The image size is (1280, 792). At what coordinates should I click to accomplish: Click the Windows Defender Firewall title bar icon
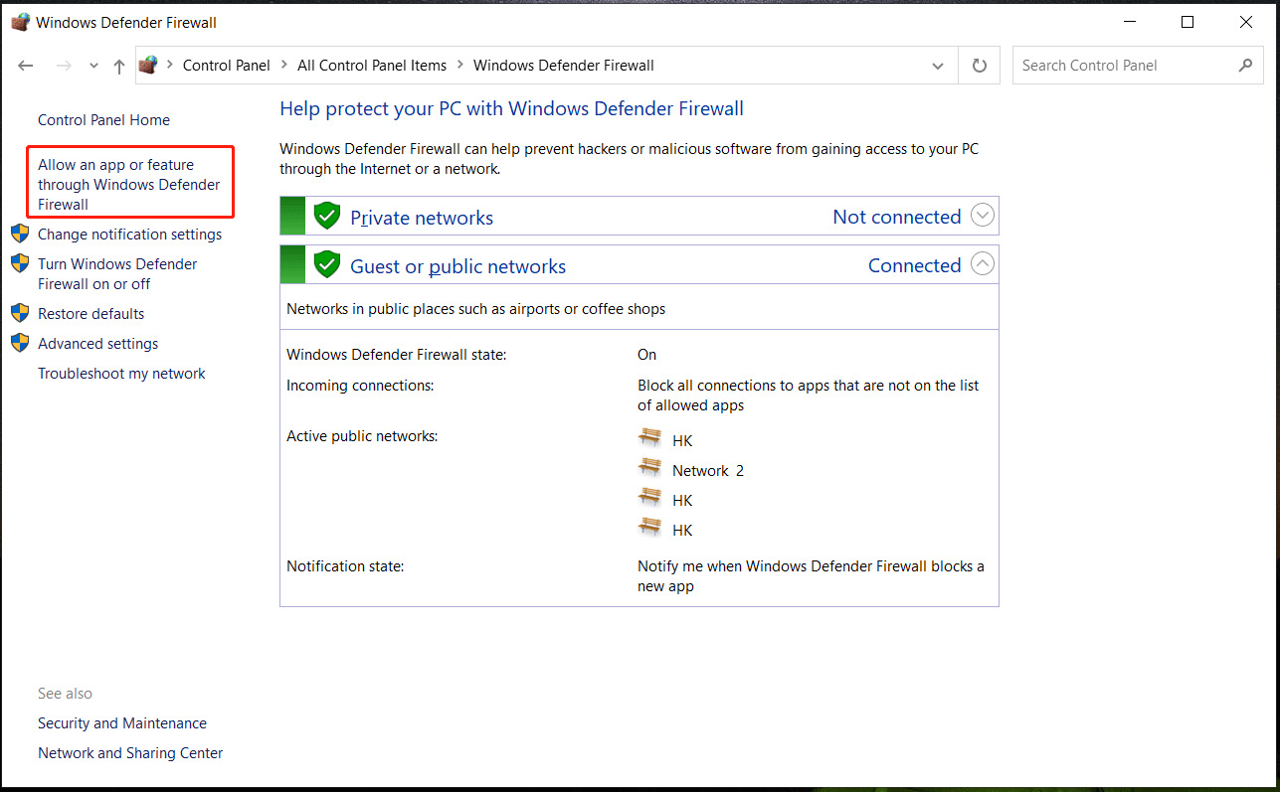20,22
